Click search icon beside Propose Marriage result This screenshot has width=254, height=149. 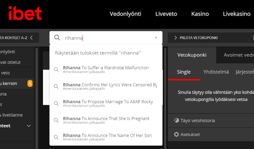tap(56, 104)
